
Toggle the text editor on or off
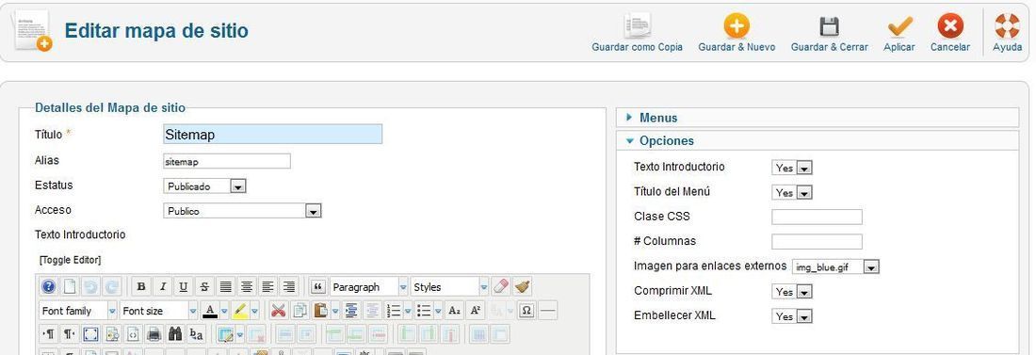70,260
